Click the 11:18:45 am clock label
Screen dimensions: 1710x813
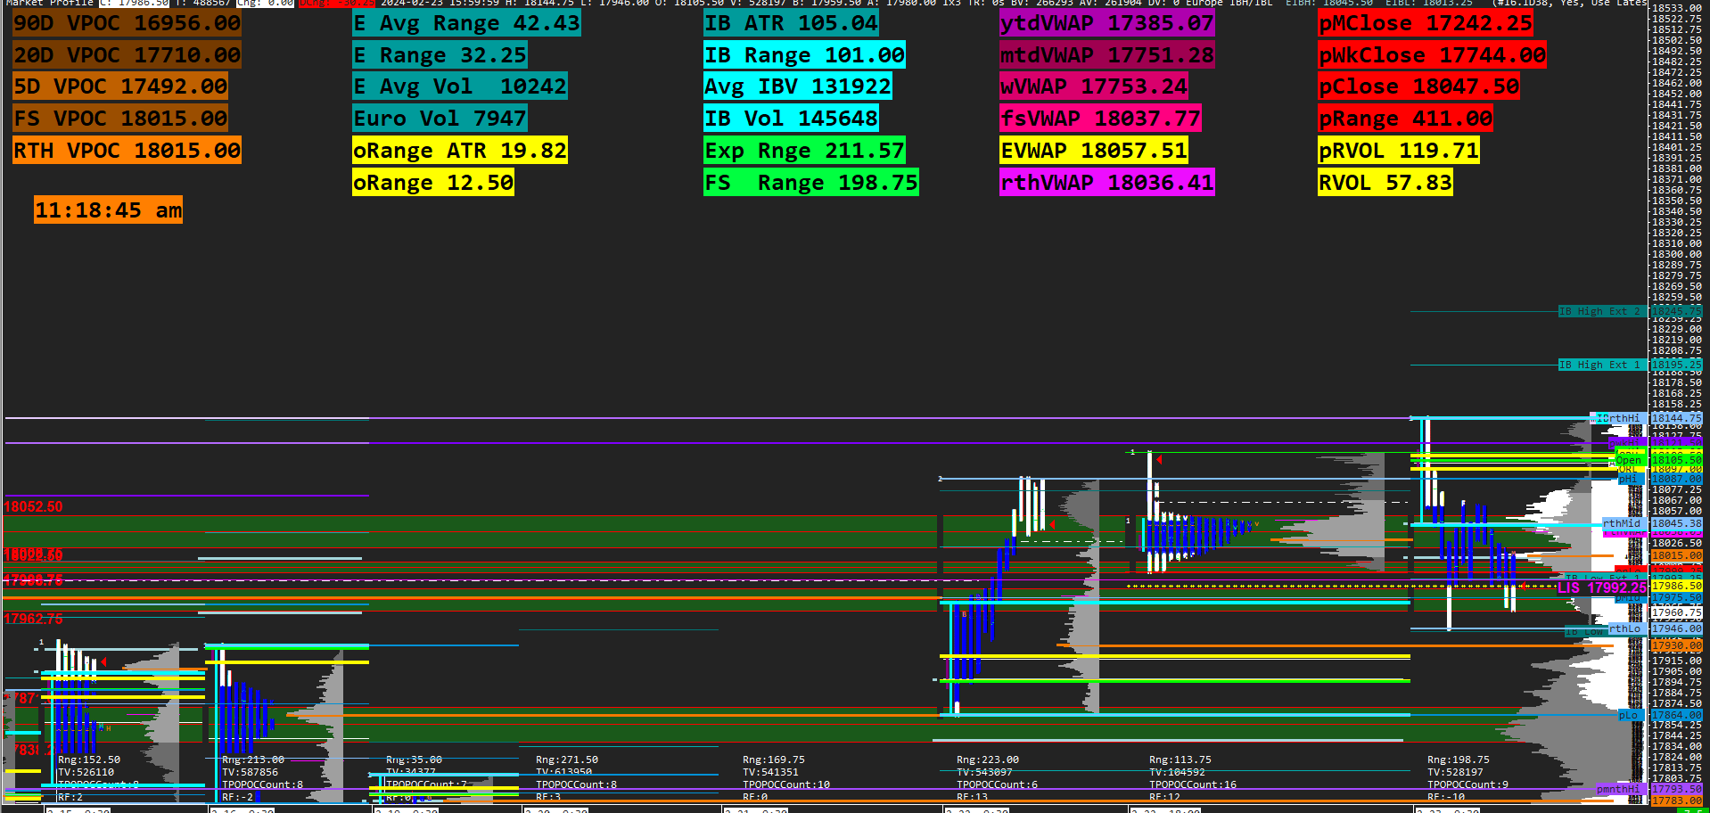coord(108,210)
